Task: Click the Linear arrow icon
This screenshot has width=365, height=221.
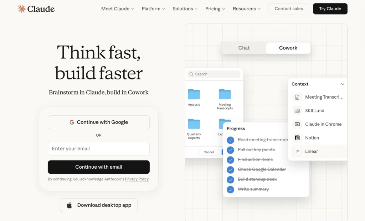Action: [297, 151]
